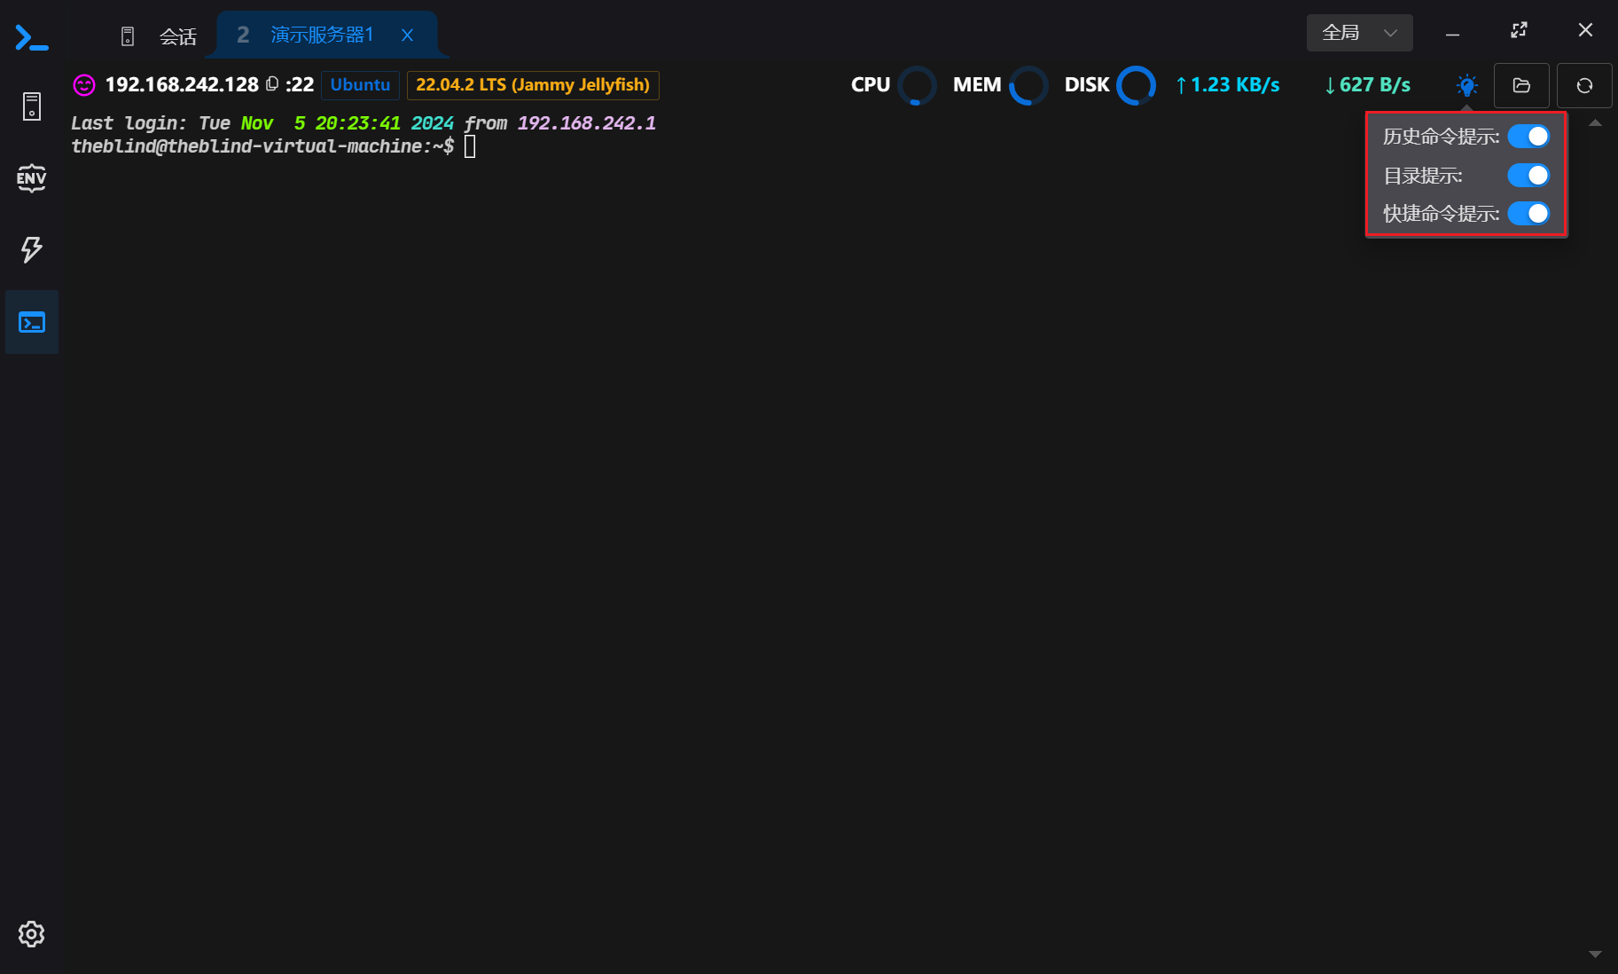1618x974 pixels.
Task: Open the file manager folder button
Action: [1521, 85]
